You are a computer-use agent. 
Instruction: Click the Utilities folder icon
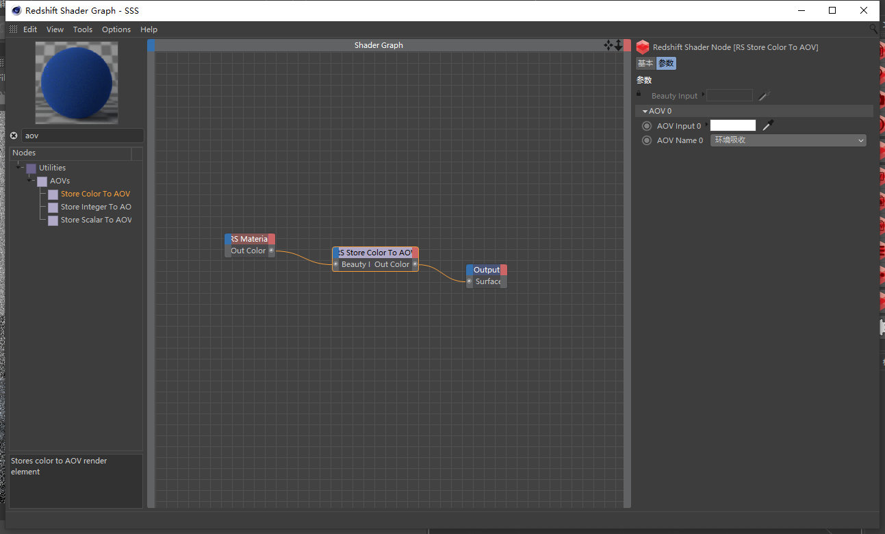[x=31, y=168]
